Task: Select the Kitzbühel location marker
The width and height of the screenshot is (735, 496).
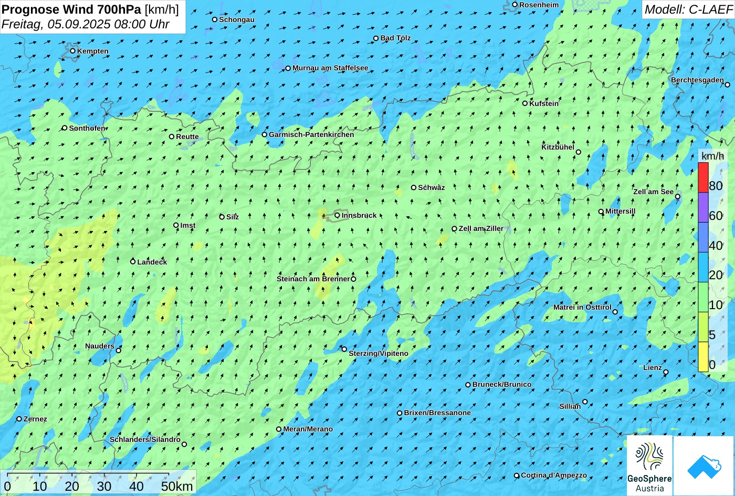Action: click(579, 152)
